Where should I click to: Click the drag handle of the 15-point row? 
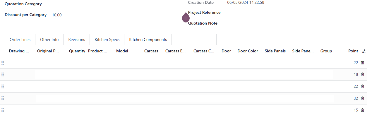tap(3, 110)
